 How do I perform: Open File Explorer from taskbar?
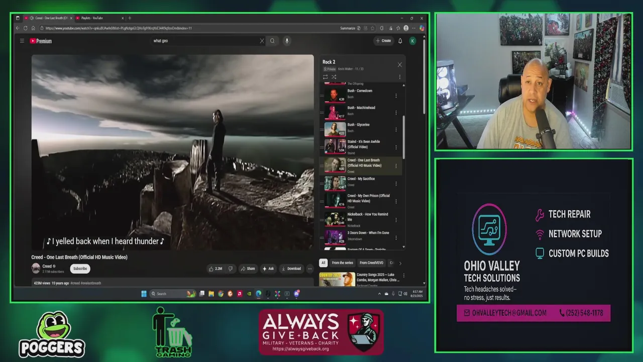pos(211,294)
